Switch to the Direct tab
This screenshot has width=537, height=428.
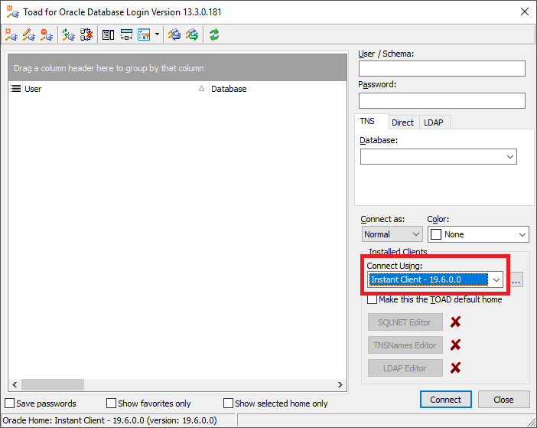(x=402, y=123)
